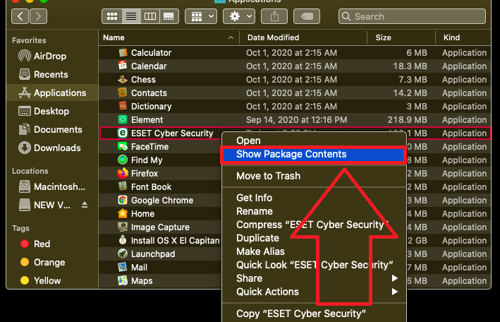Select the Mail app icon
The width and height of the screenshot is (500, 322).
[123, 268]
